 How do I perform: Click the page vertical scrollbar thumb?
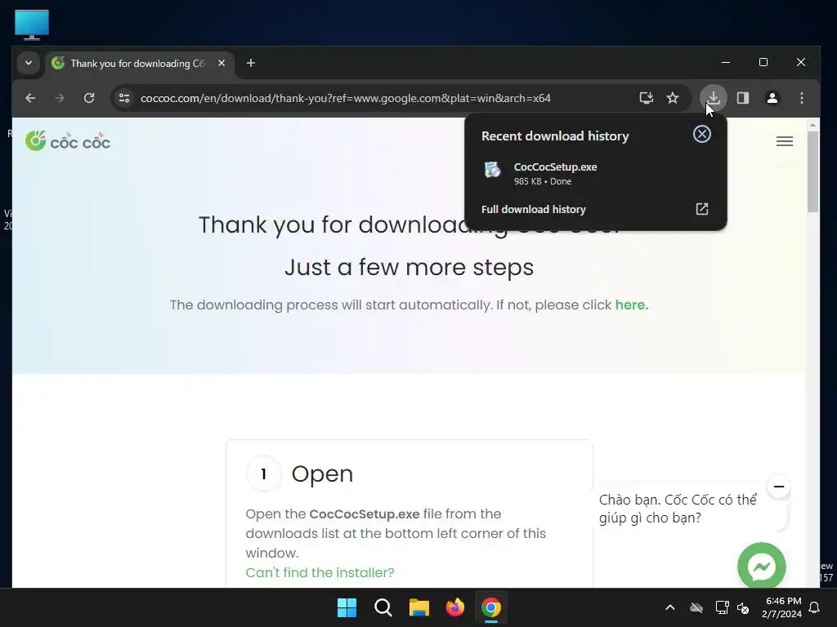click(812, 171)
